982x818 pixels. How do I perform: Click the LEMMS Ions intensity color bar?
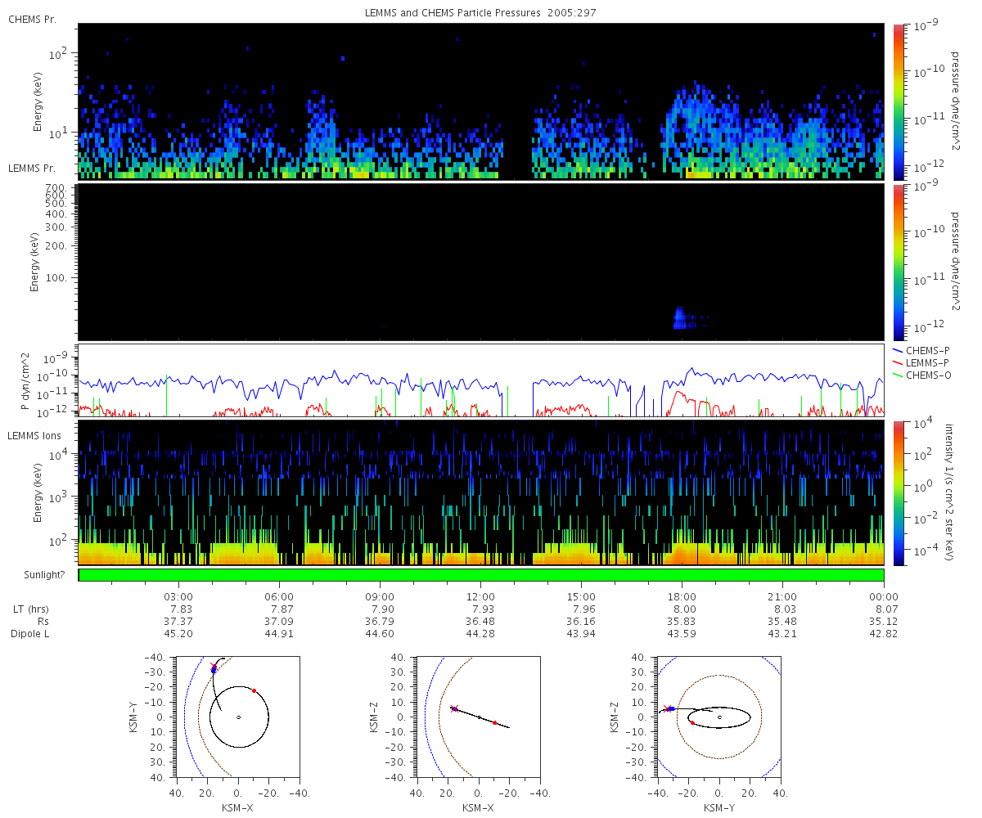click(x=899, y=492)
